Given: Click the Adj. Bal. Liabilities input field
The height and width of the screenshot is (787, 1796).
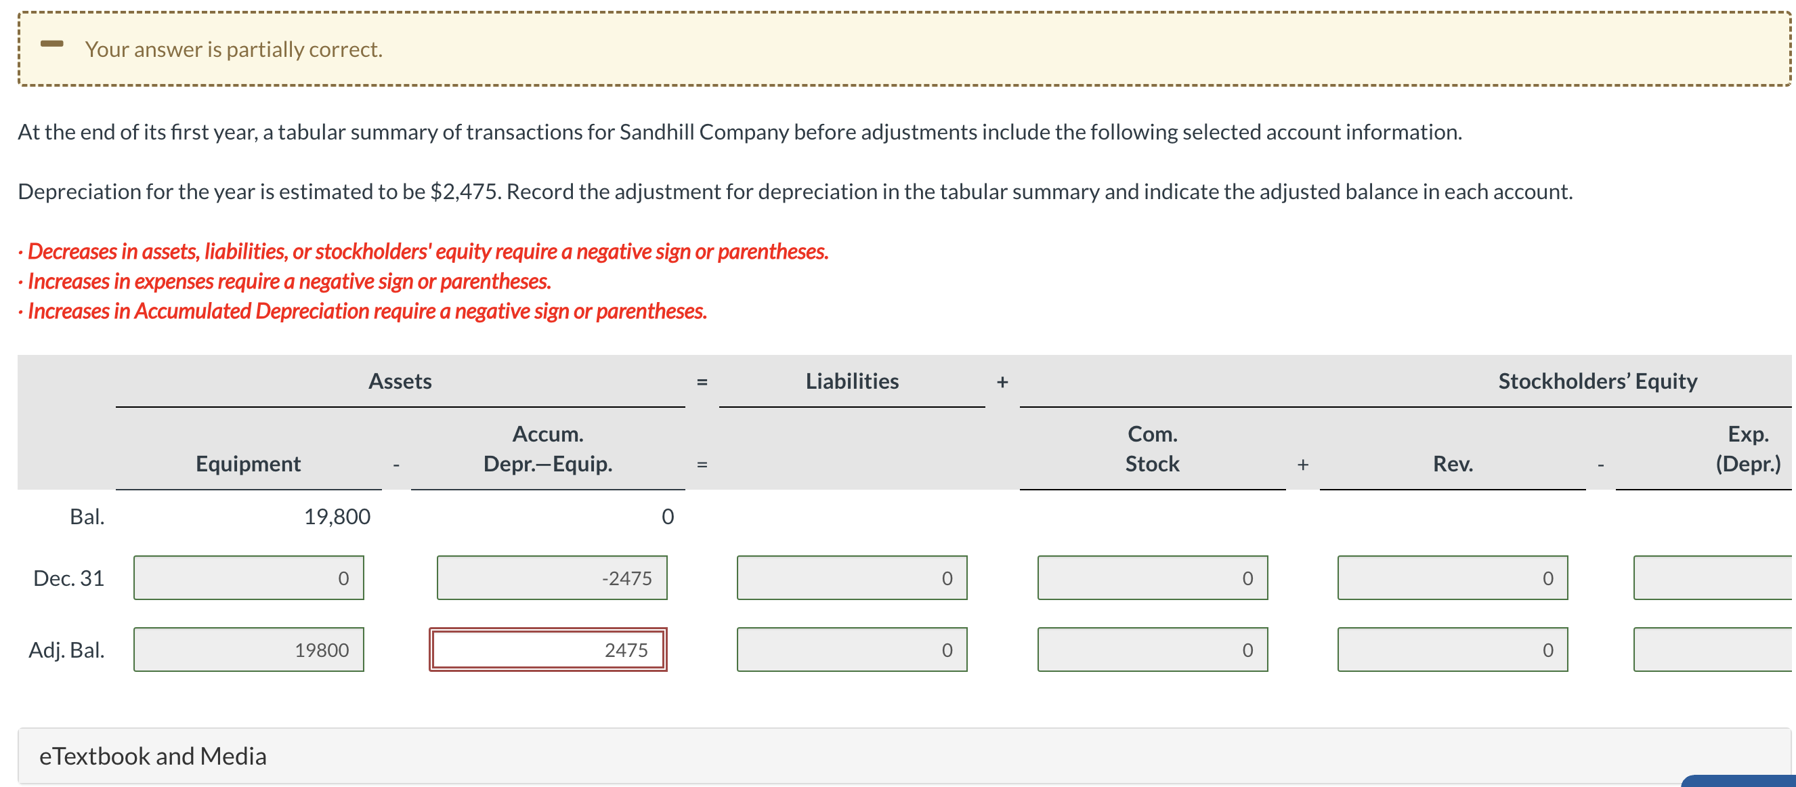Looking at the screenshot, I should tap(852, 650).
